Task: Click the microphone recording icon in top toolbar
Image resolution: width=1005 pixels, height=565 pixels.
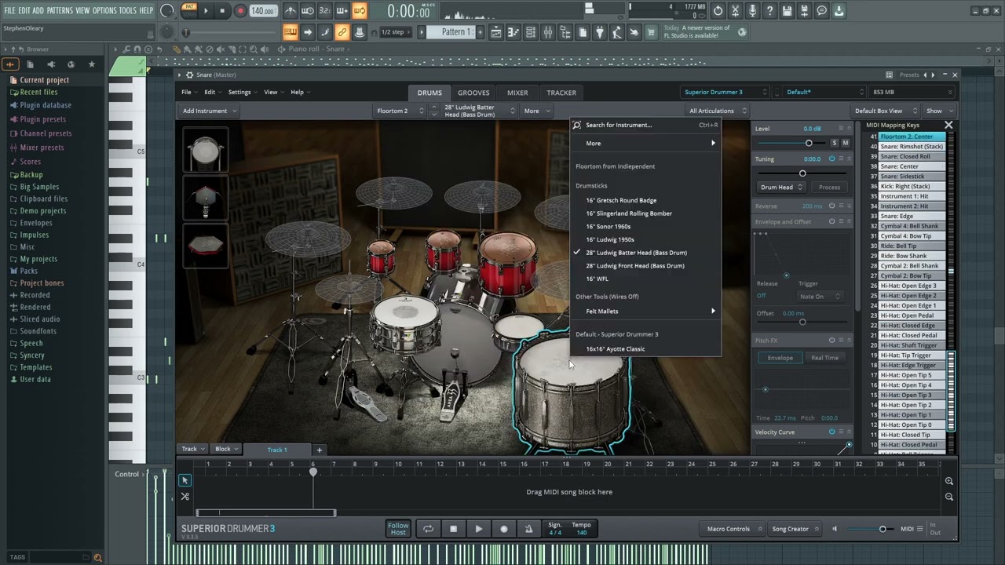Action: (752, 11)
